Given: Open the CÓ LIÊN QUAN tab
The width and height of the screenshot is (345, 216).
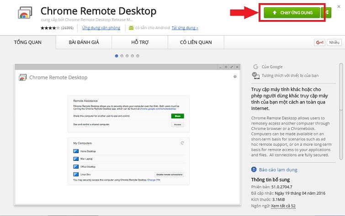Looking at the screenshot, I should tap(196, 42).
